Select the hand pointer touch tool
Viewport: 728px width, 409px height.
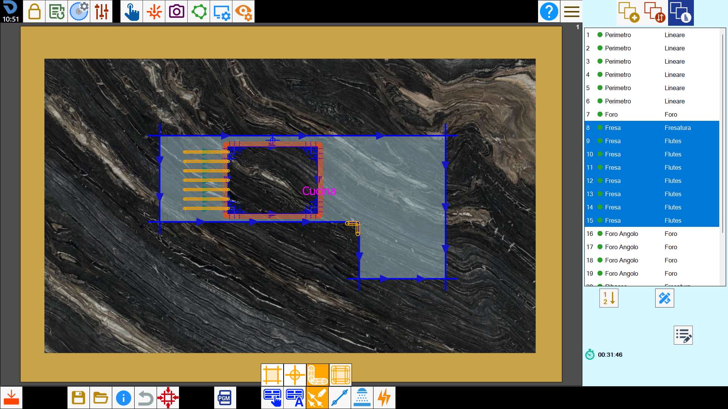(x=132, y=11)
